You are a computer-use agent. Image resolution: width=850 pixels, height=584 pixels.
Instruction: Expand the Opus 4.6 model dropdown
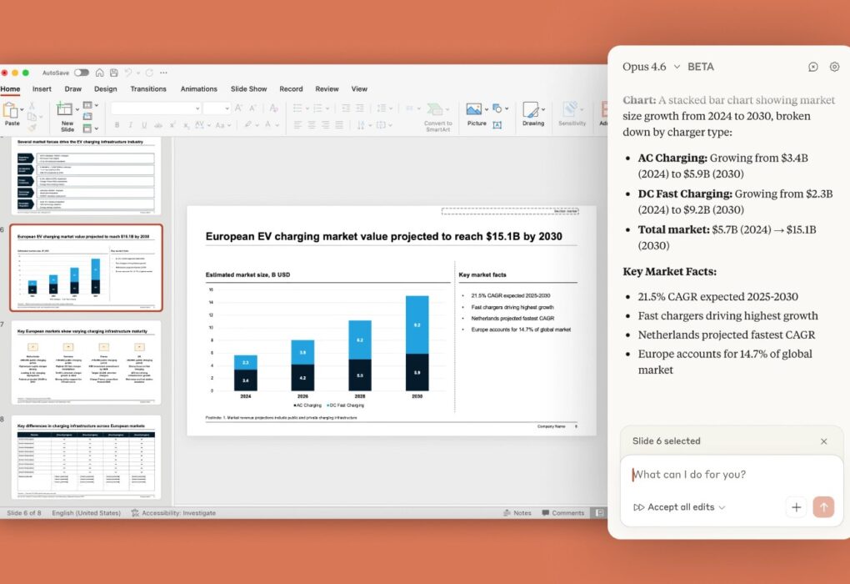tap(652, 67)
